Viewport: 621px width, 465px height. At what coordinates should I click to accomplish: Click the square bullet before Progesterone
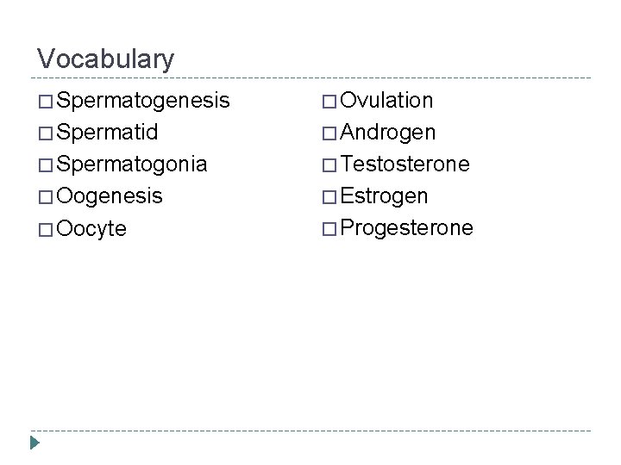[x=329, y=228]
